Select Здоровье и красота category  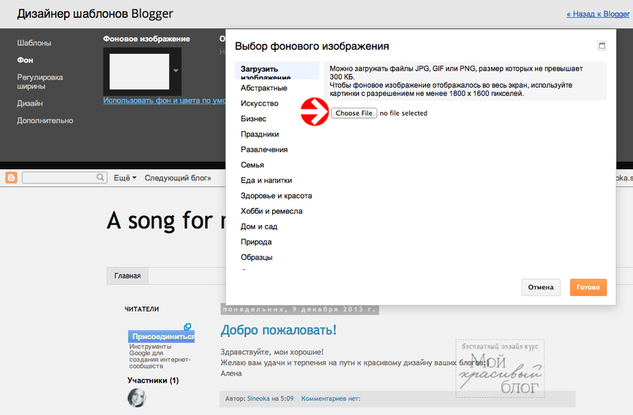click(276, 195)
